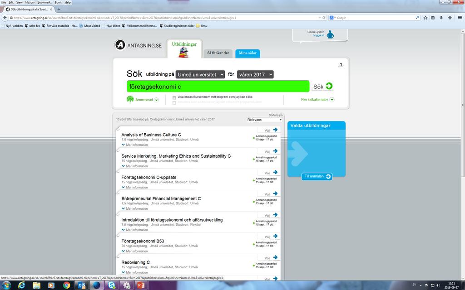Open Outlook from the taskbar
Viewport: 465px width, 290px height.
pyautogui.click(x=81, y=285)
